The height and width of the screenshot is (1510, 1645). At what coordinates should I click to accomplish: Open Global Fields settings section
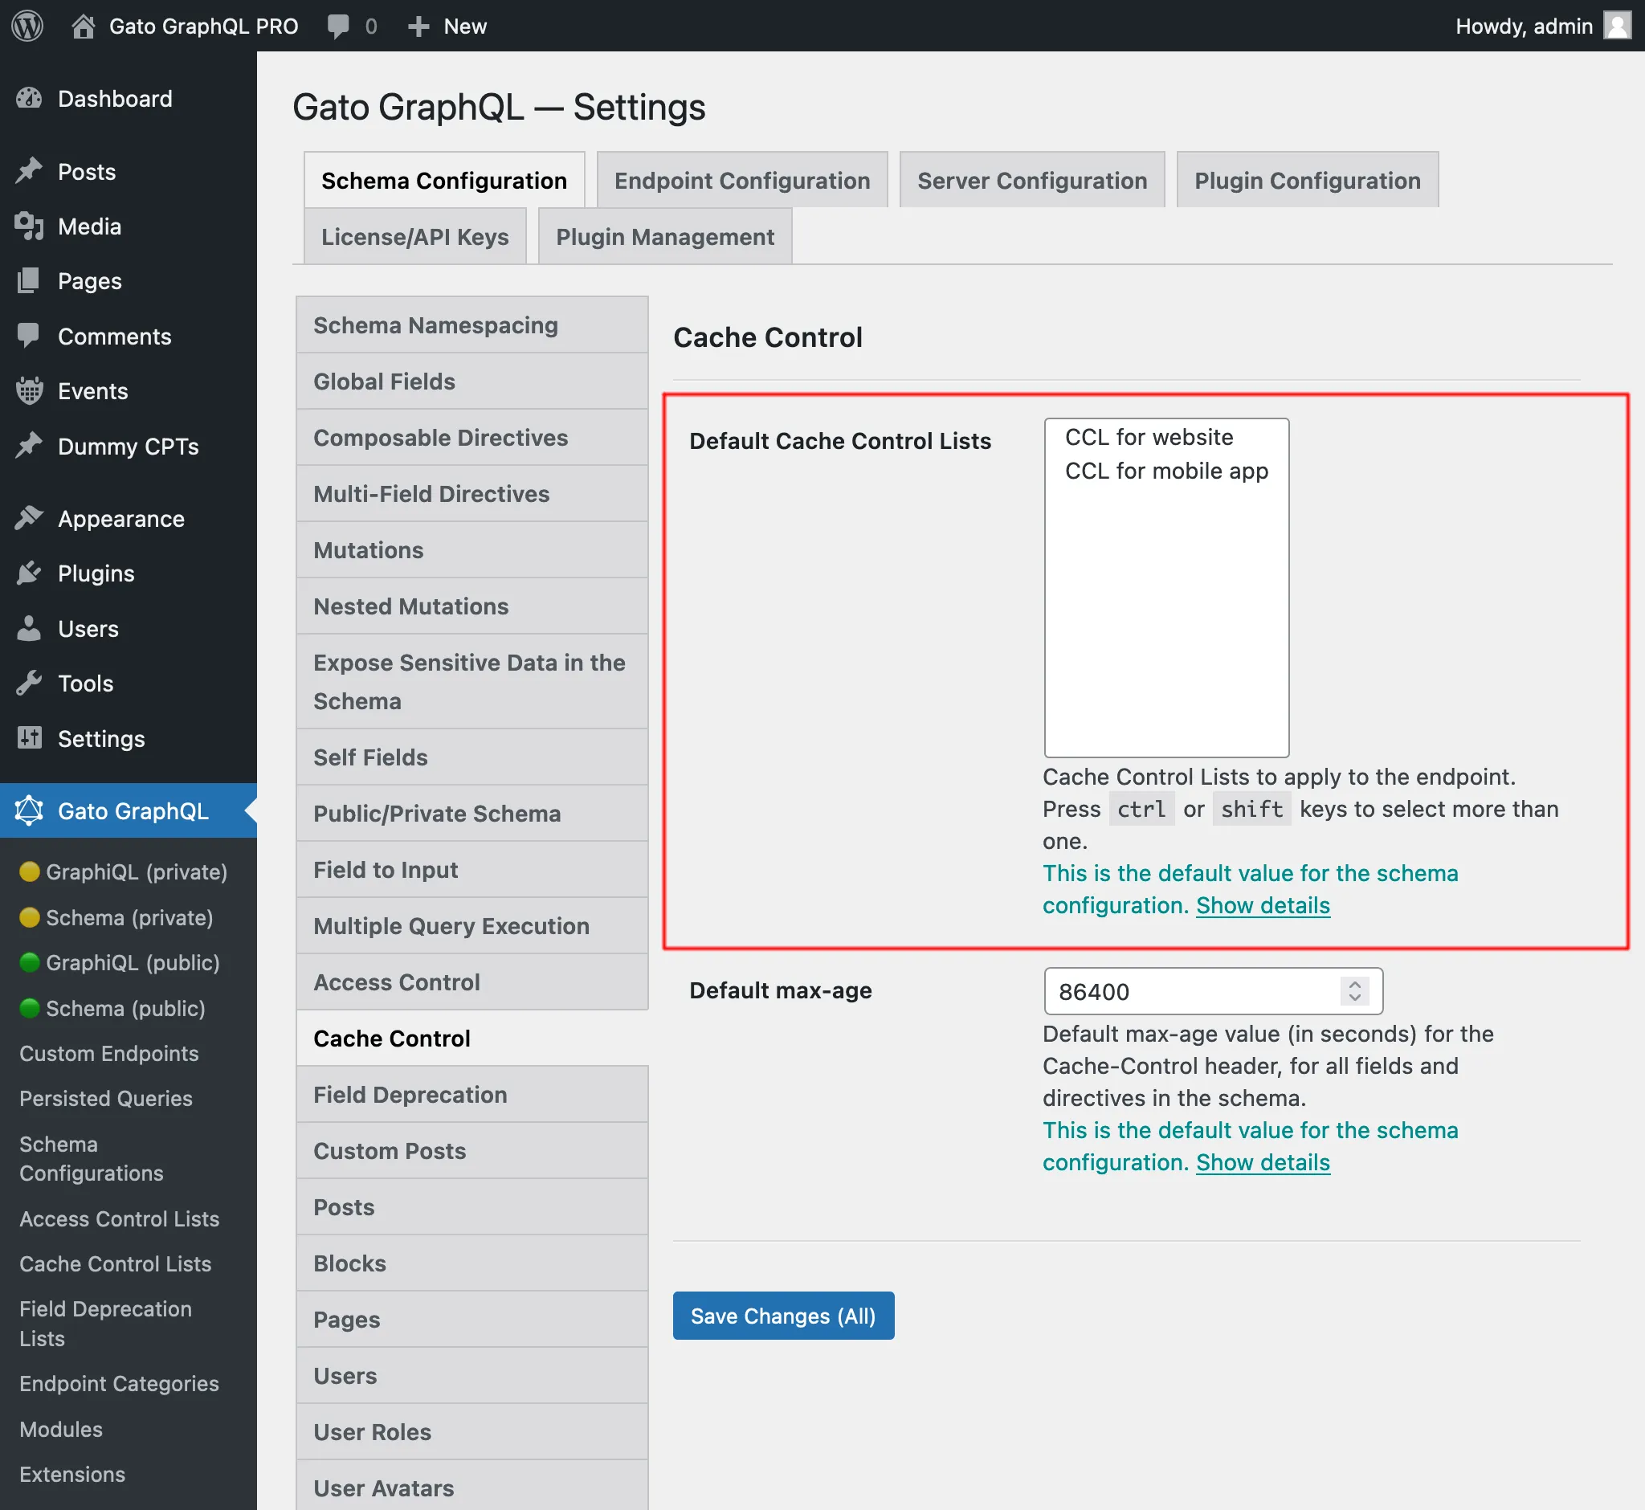[472, 382]
